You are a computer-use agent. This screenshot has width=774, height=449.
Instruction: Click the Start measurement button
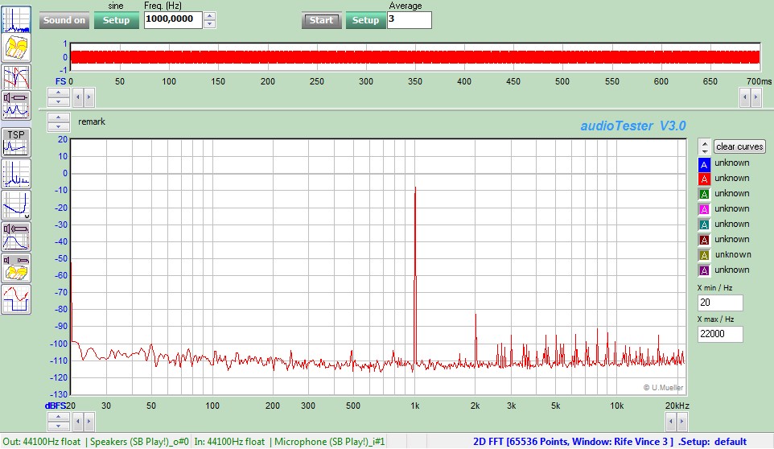321,20
